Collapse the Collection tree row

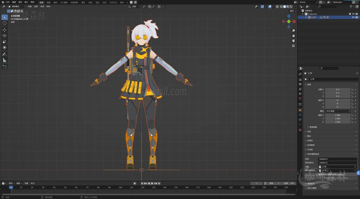tap(303, 14)
